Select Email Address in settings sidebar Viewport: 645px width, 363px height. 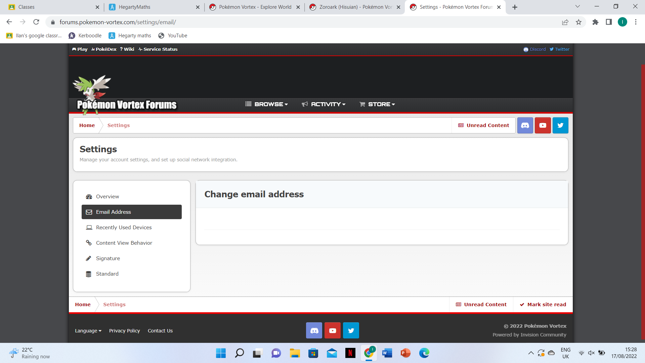pos(132,212)
